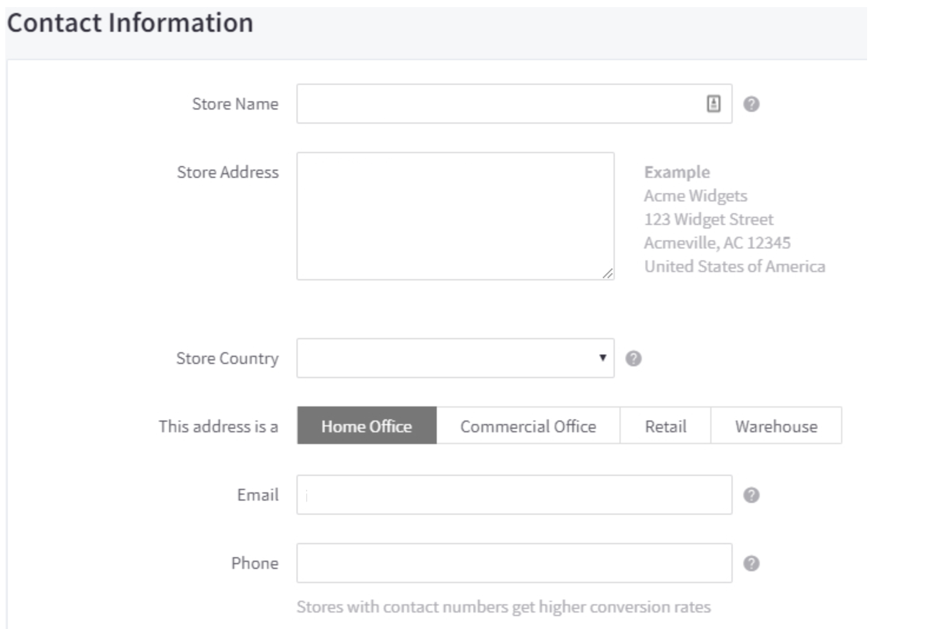Screen dimensions: 926x629
Task: Click the Store Name label
Action: coord(235,104)
